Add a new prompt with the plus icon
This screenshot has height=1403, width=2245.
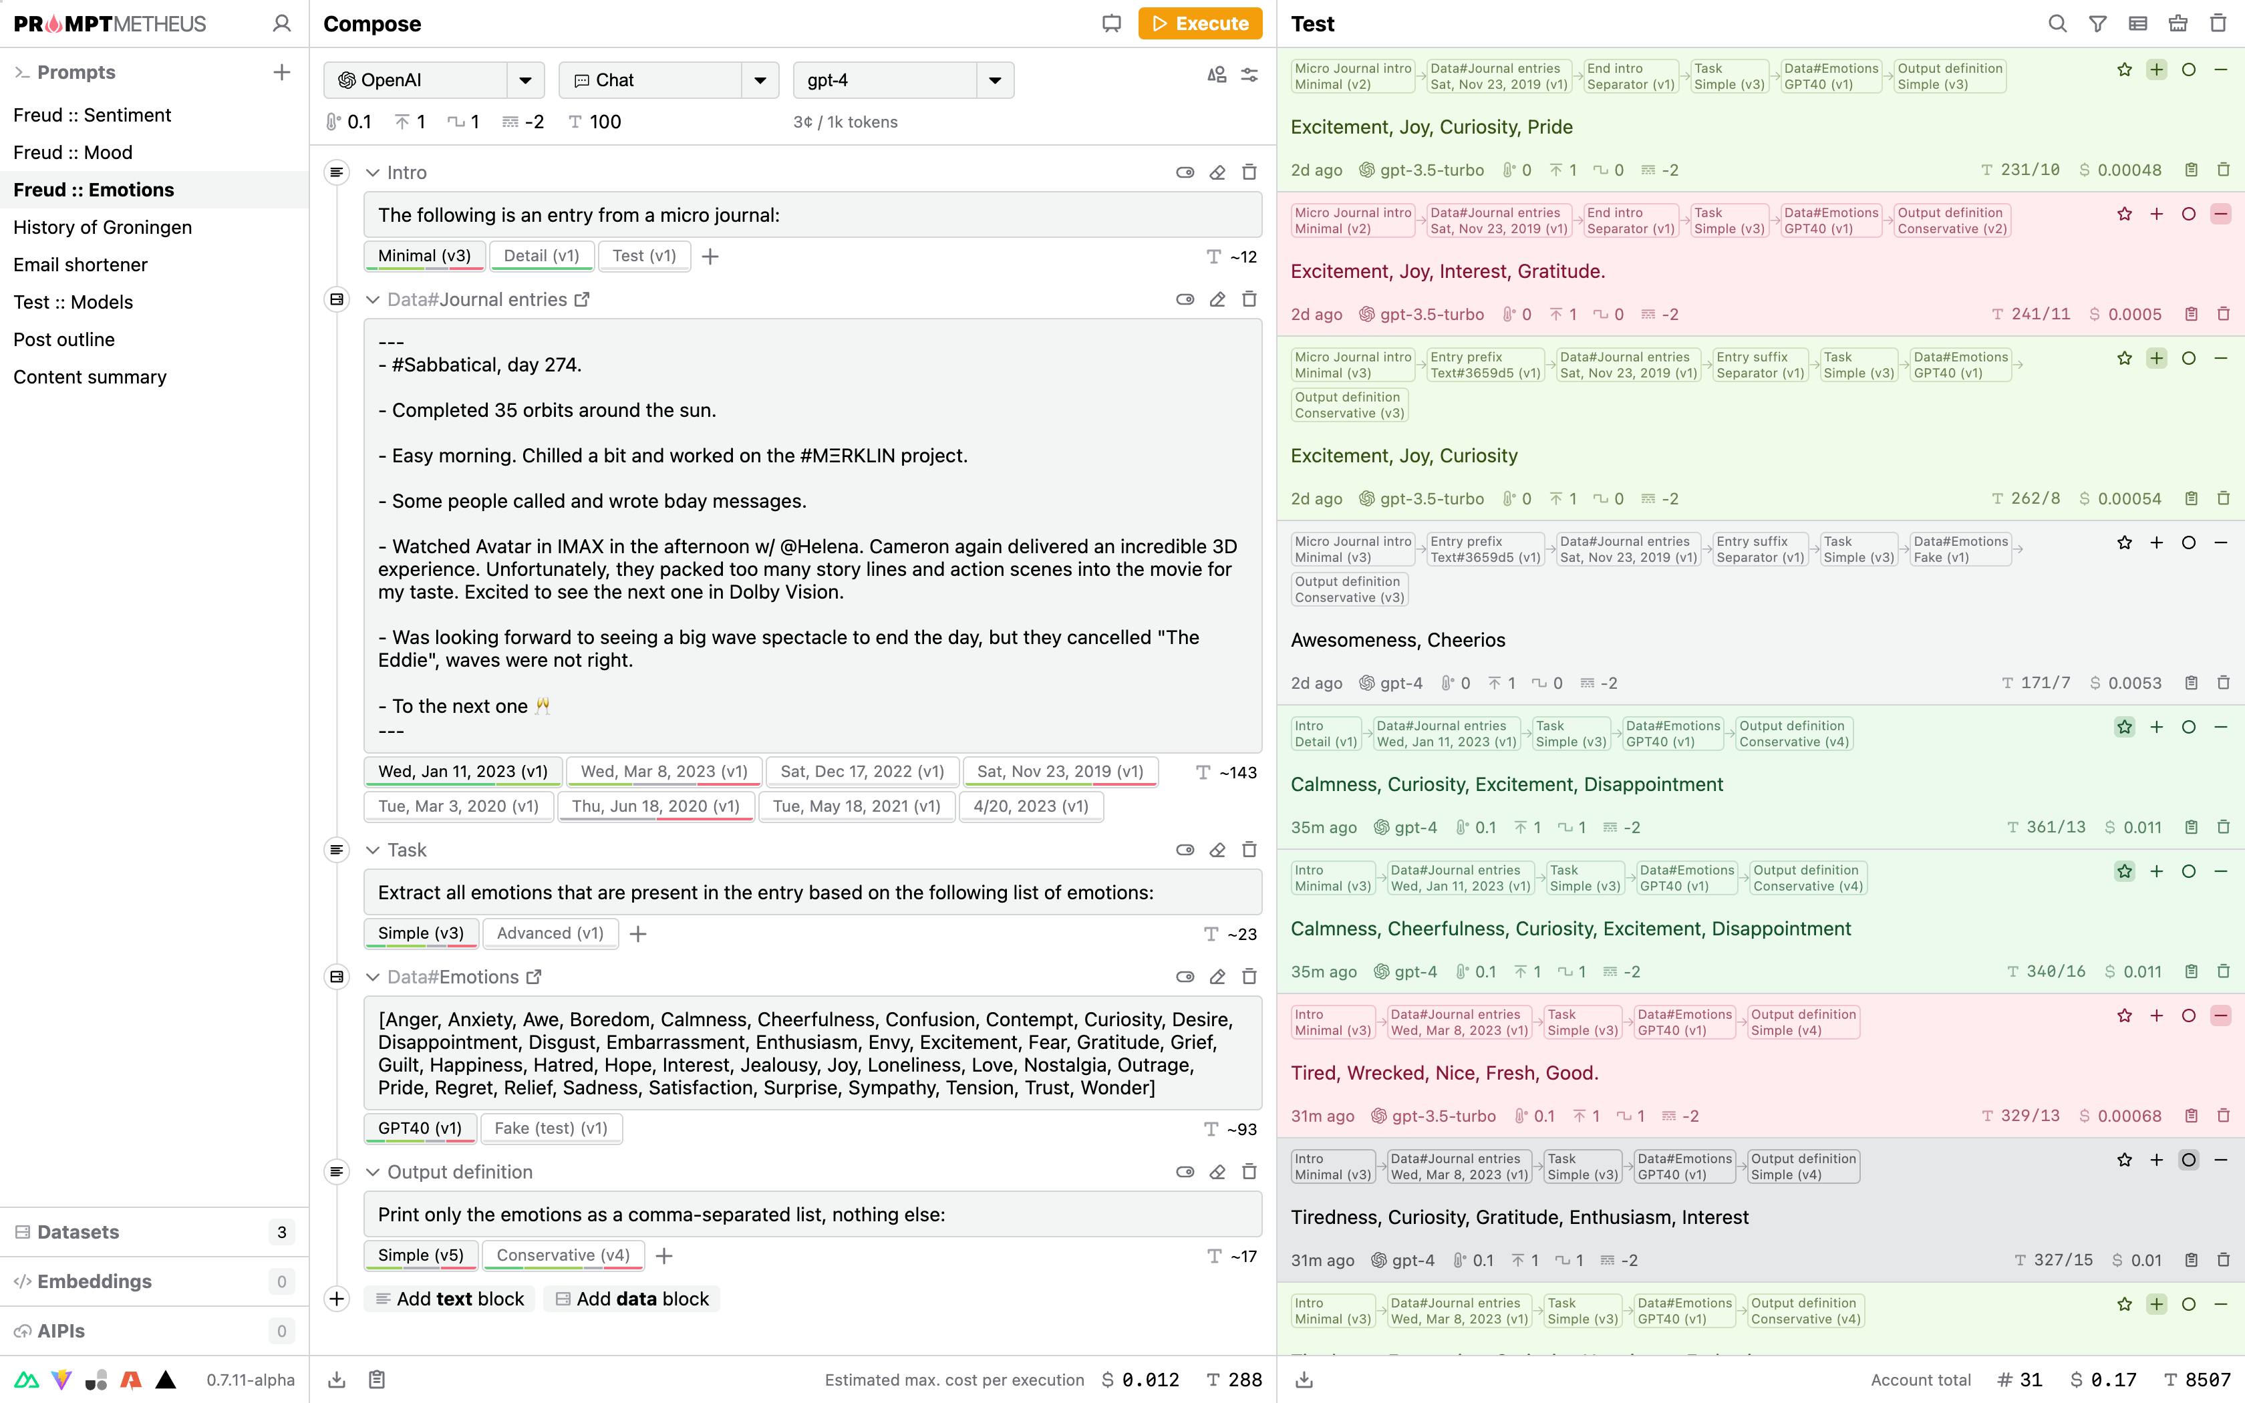(282, 72)
